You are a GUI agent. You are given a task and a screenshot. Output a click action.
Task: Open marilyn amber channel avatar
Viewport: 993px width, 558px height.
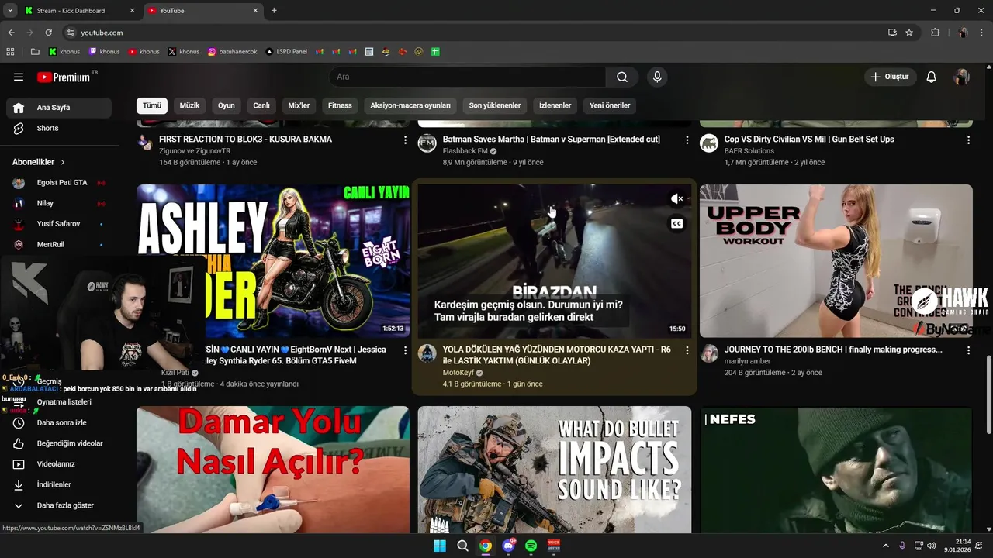pyautogui.click(x=709, y=353)
